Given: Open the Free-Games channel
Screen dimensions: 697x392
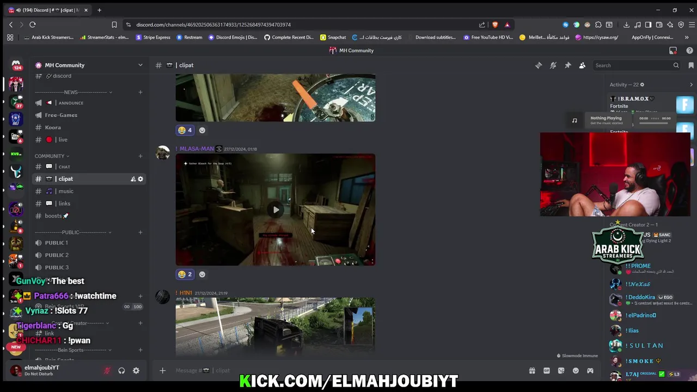Looking at the screenshot, I should point(88,115).
